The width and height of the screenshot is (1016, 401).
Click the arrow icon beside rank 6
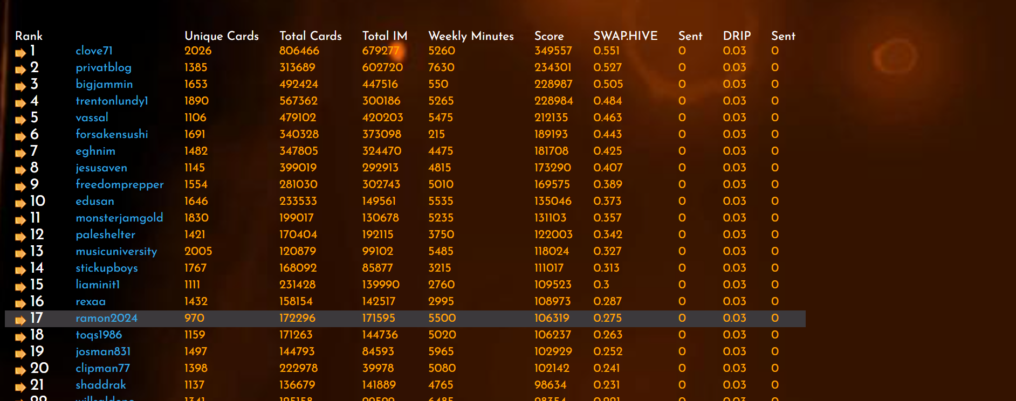click(20, 137)
